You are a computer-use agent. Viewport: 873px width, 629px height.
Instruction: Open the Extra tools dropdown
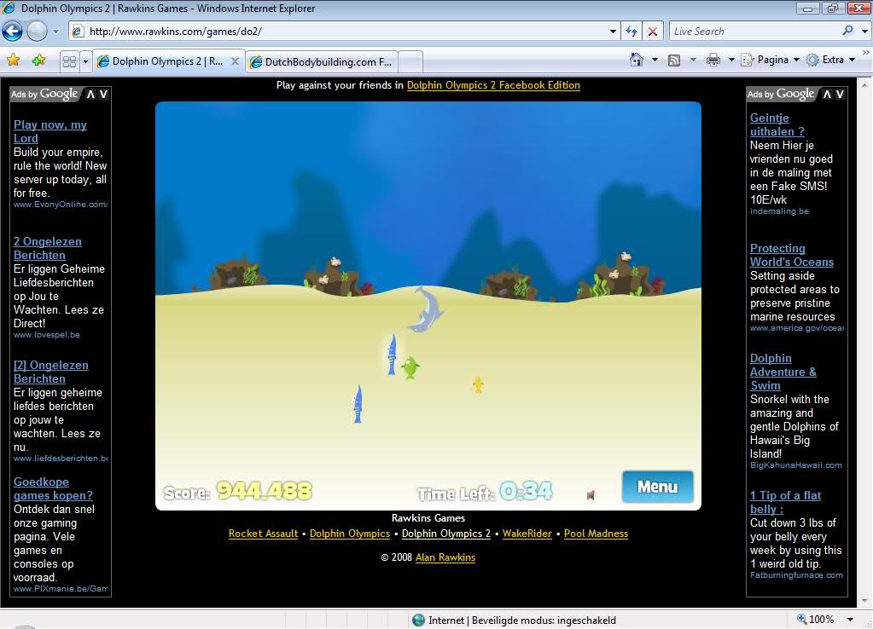point(829,60)
